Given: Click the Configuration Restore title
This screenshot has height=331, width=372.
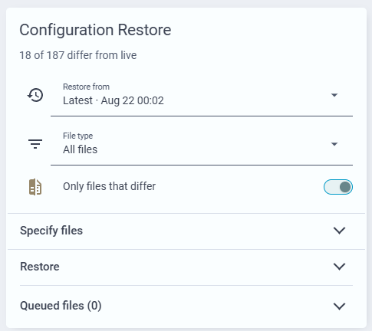Looking at the screenshot, I should 95,30.
